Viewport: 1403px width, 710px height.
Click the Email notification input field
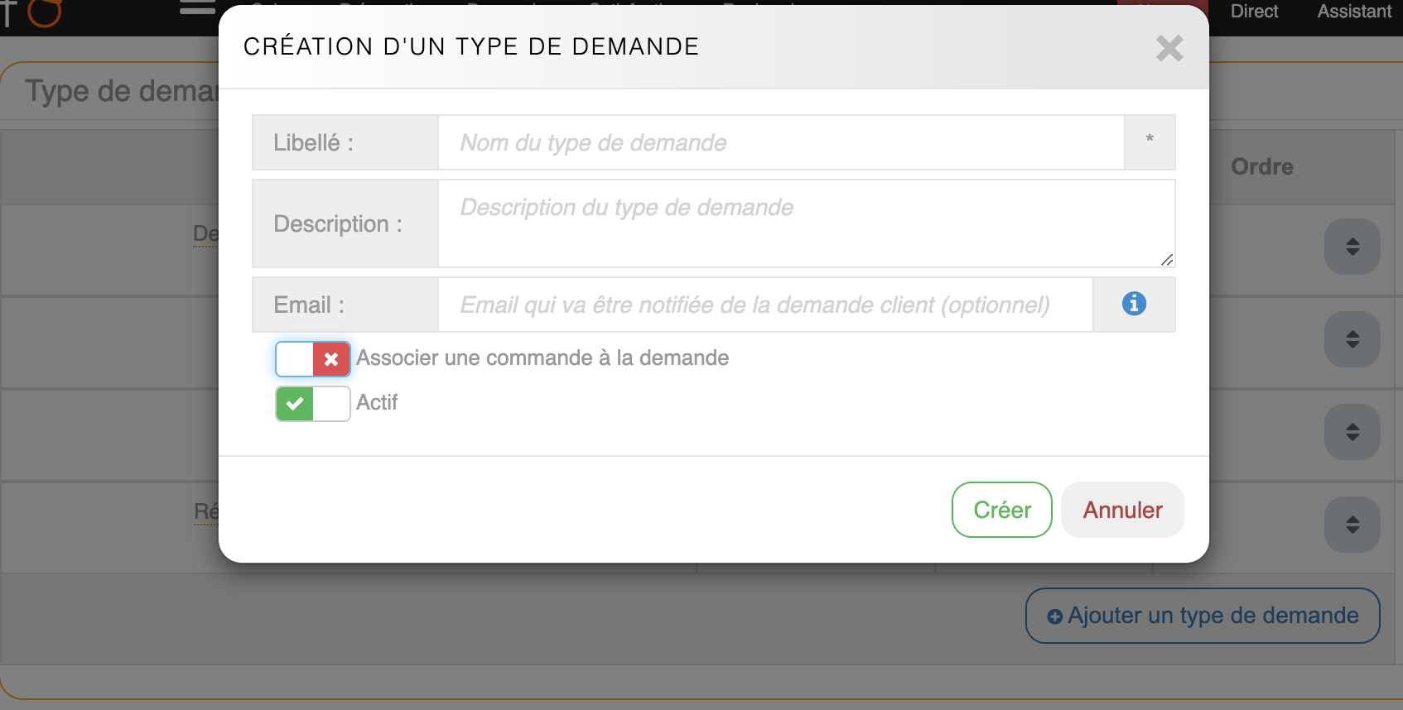(x=765, y=305)
